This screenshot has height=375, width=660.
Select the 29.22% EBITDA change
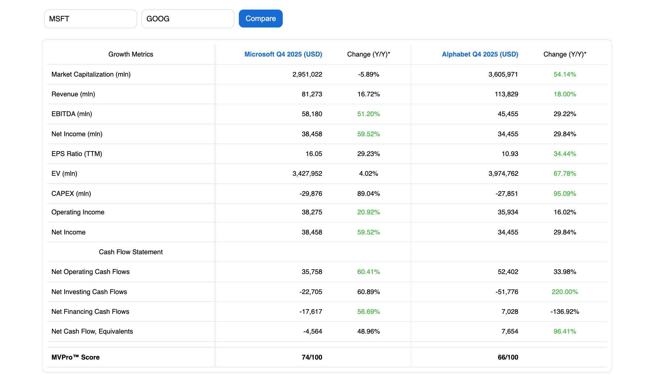click(x=565, y=114)
